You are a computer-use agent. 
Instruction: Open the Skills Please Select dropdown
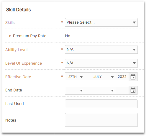pos(101,22)
